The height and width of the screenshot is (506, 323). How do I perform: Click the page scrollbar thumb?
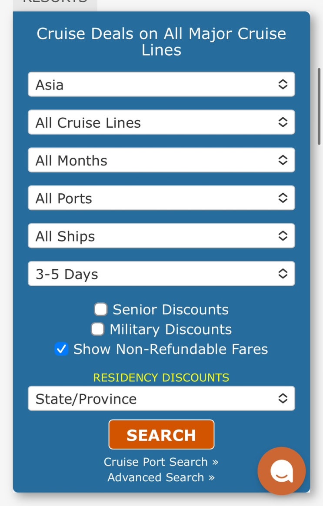click(319, 106)
